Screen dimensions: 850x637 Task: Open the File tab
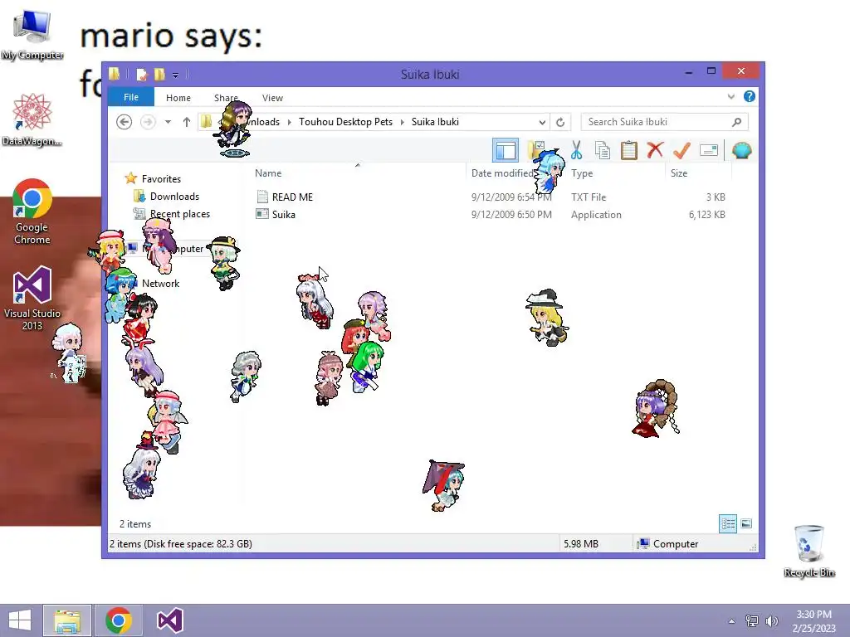tap(131, 97)
